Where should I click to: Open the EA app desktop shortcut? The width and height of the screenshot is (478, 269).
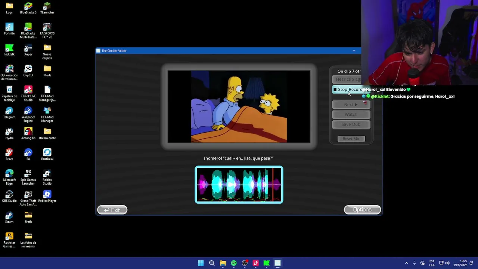tap(28, 155)
